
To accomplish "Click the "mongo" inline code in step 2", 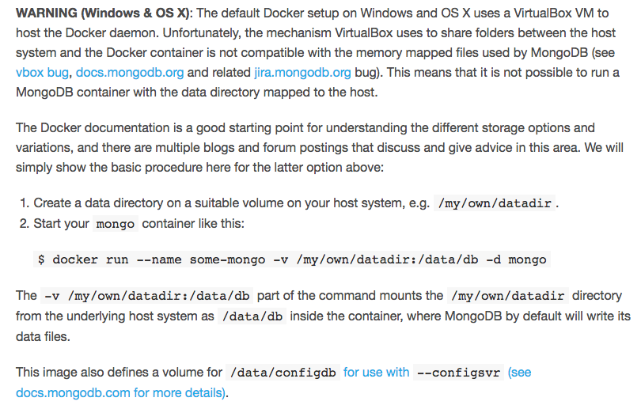I will pyautogui.click(x=115, y=224).
